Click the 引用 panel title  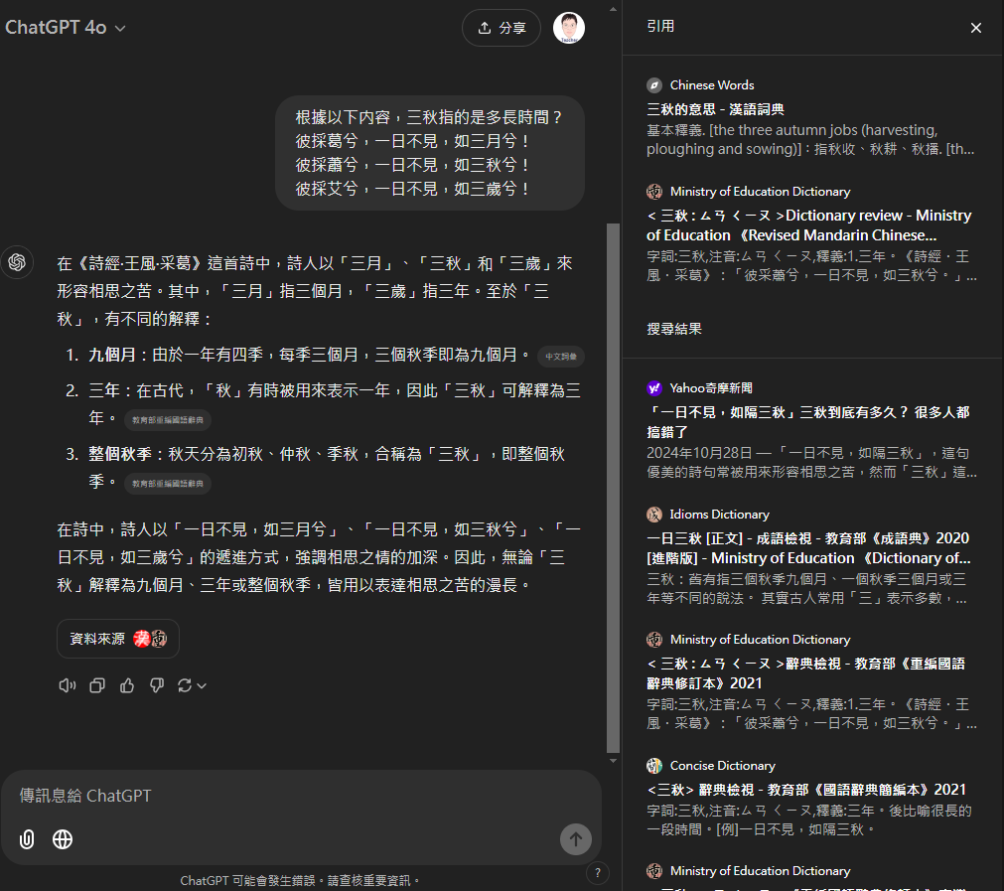click(660, 26)
